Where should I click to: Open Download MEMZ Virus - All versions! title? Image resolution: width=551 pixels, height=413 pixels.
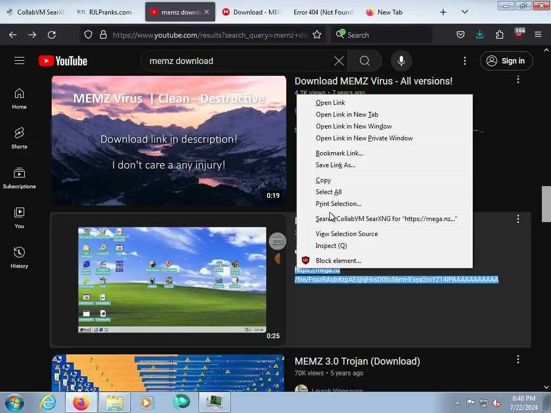click(373, 81)
